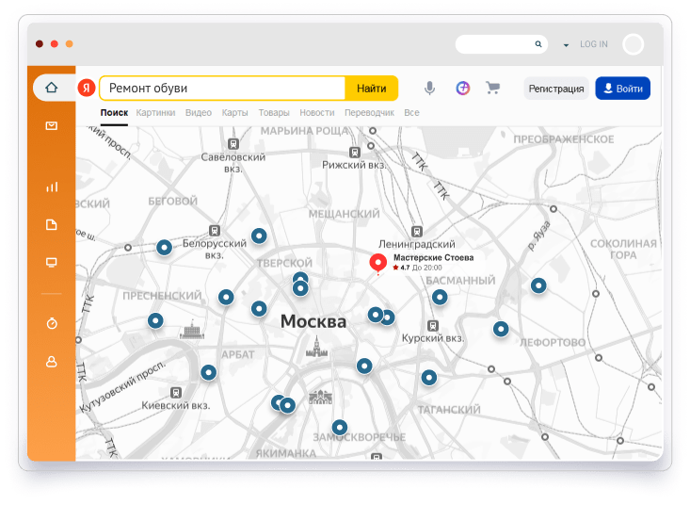690x505 pixels.
Task: Click the yellow Найти search button
Action: 372,89
